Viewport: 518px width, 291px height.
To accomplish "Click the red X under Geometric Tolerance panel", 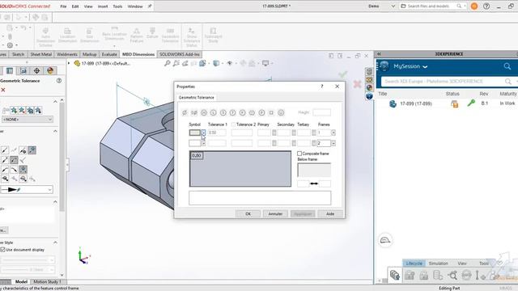I will click(x=3, y=90).
